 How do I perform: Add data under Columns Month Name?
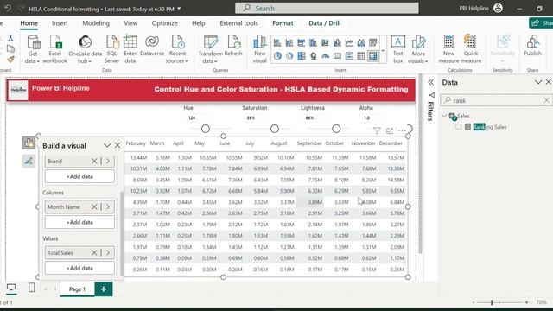click(x=79, y=222)
